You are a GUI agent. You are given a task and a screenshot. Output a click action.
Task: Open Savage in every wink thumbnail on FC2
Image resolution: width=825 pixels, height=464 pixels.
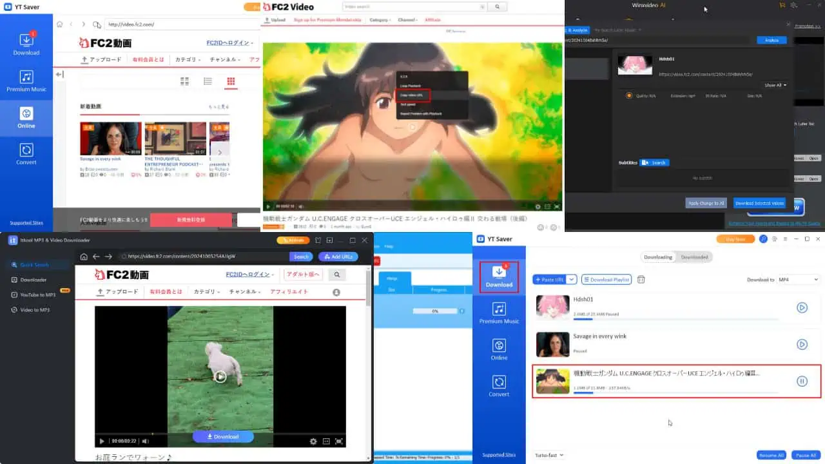pyautogui.click(x=110, y=139)
